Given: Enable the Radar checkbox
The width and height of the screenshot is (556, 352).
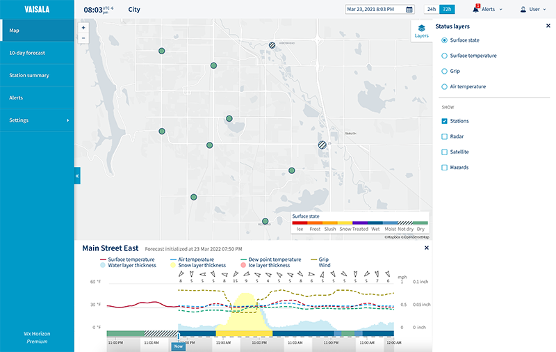Looking at the screenshot, I should [444, 136].
